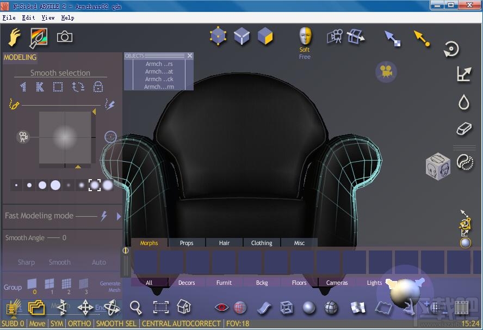
Task: Open the File menu
Action: click(x=9, y=17)
